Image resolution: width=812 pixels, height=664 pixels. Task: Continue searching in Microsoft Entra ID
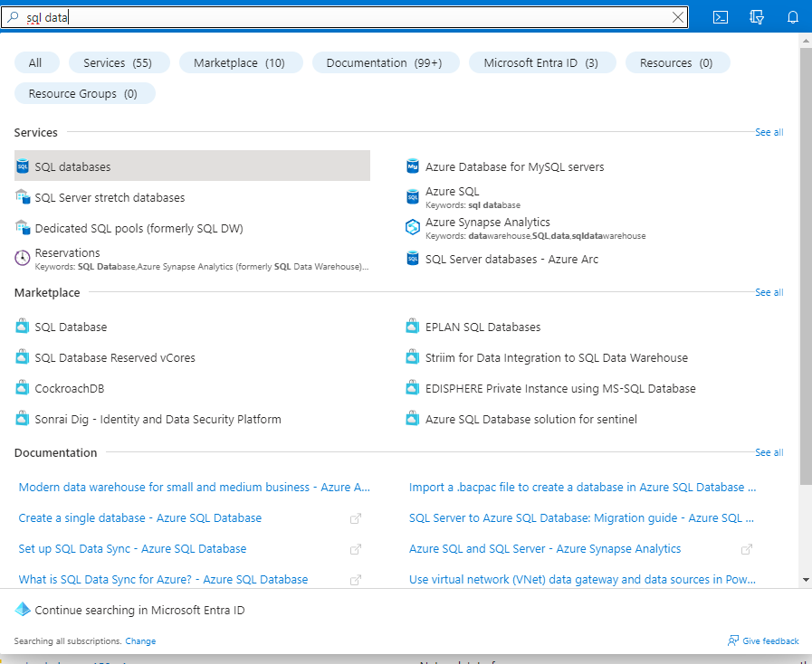(139, 611)
